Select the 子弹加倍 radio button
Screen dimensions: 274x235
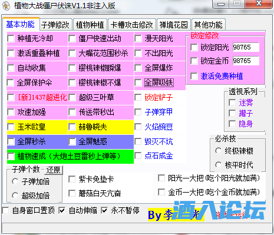pyautogui.click(x=15, y=181)
